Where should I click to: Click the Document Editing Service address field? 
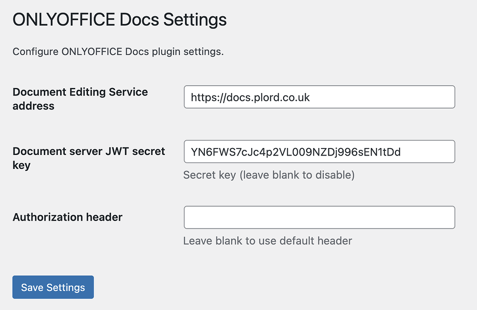(320, 97)
